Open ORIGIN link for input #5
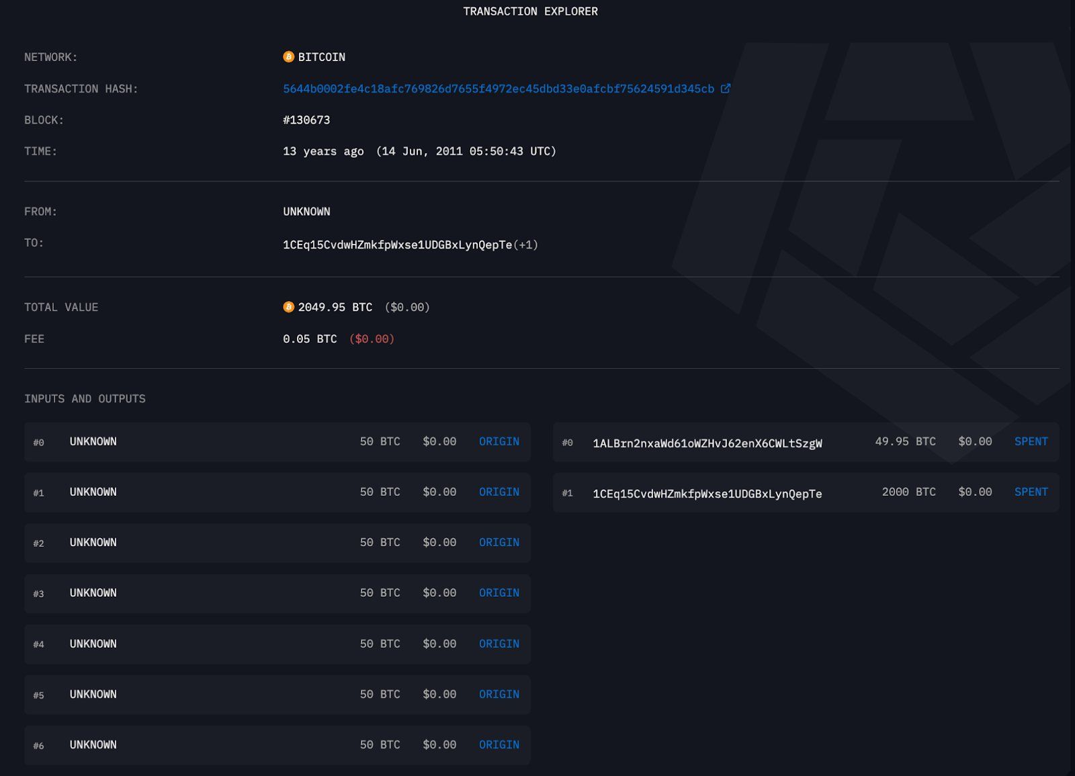Viewport: 1075px width, 776px height. coord(499,694)
